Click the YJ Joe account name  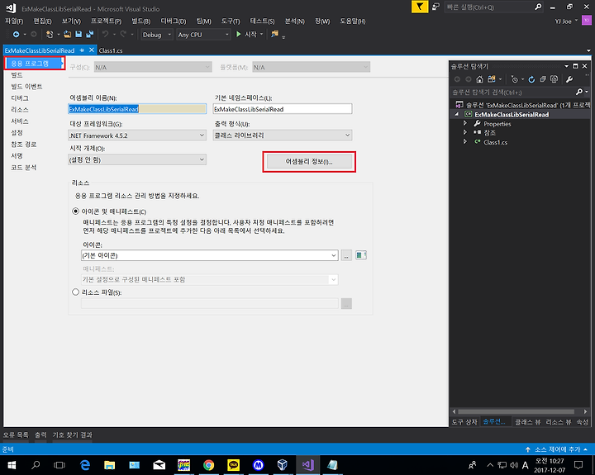563,21
